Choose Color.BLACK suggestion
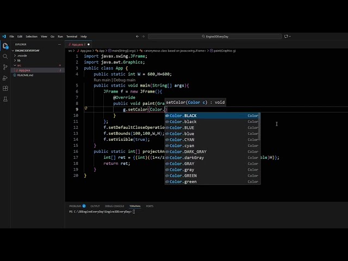 pyautogui.click(x=213, y=116)
